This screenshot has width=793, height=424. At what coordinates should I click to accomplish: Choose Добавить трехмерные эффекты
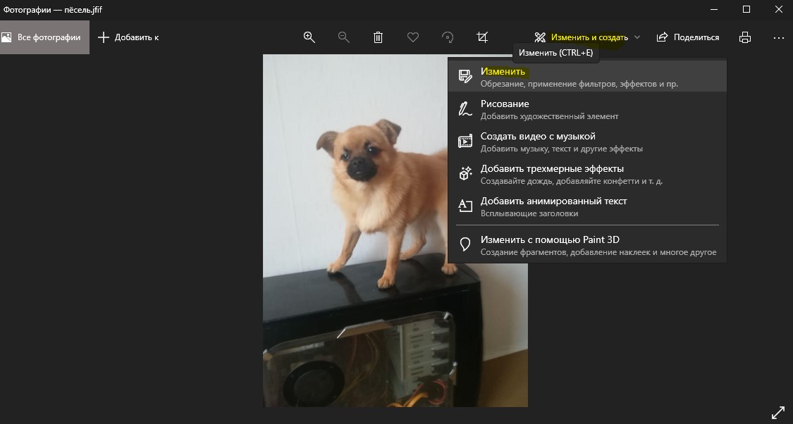coord(587,174)
